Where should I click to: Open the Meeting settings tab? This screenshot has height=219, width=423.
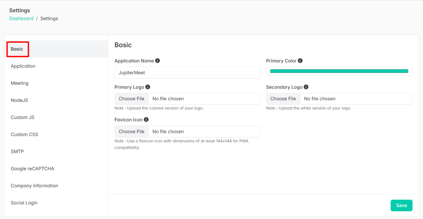tap(56, 83)
